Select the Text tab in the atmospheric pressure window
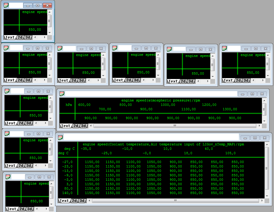The height and width of the screenshot is (212, 274). (65, 126)
